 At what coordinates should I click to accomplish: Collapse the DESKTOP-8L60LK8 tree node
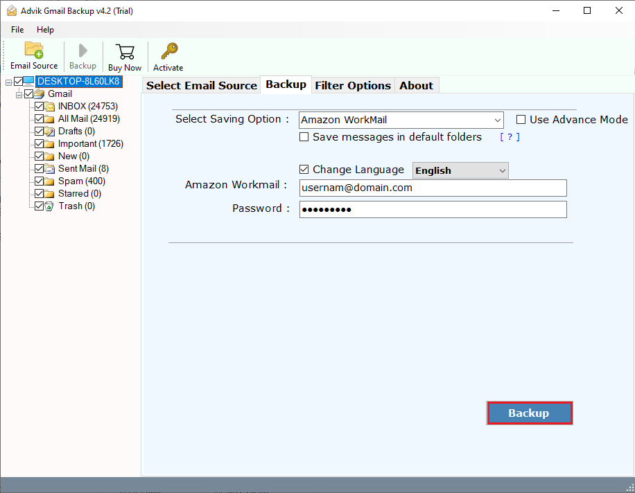click(8, 82)
